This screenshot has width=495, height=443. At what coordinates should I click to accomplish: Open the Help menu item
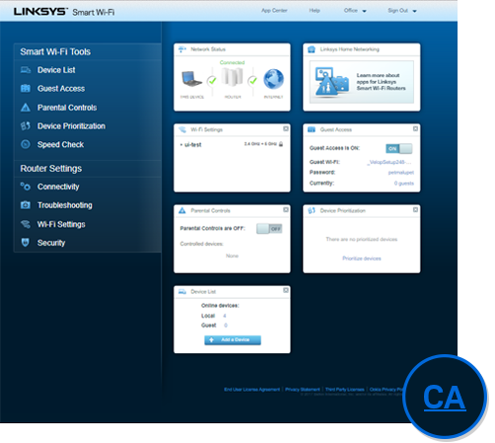(315, 11)
